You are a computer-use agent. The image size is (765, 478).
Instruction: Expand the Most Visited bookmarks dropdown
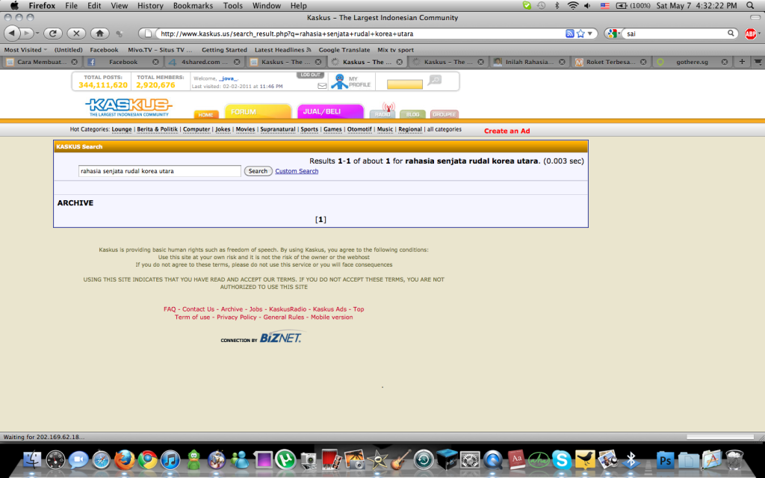point(26,50)
